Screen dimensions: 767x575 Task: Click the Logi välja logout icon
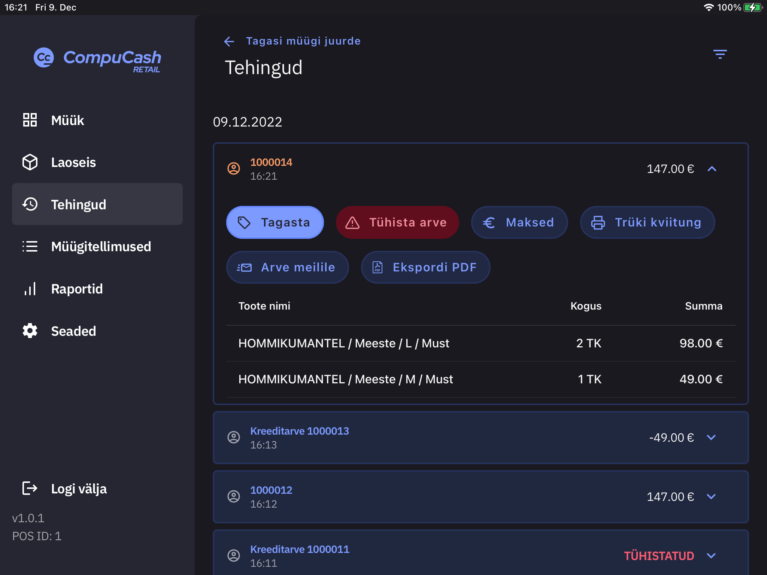point(30,489)
